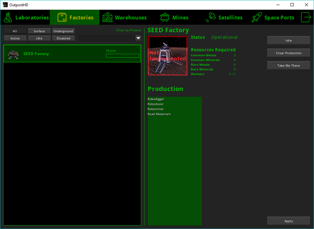Click the Workers 2 / 2 value
The height and width of the screenshot is (229, 314).
click(x=232, y=74)
